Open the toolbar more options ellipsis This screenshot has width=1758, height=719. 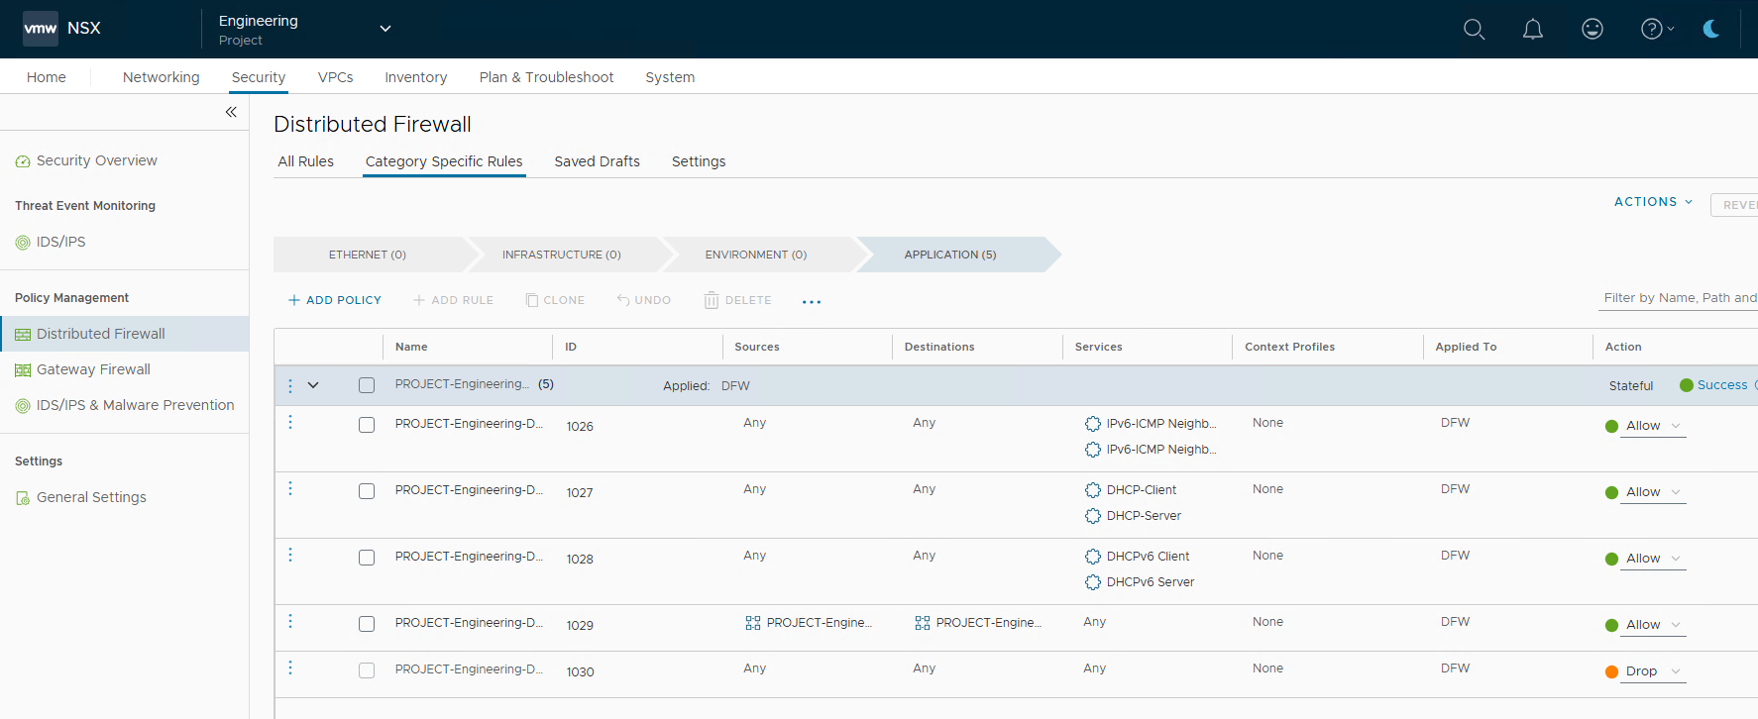click(x=811, y=301)
